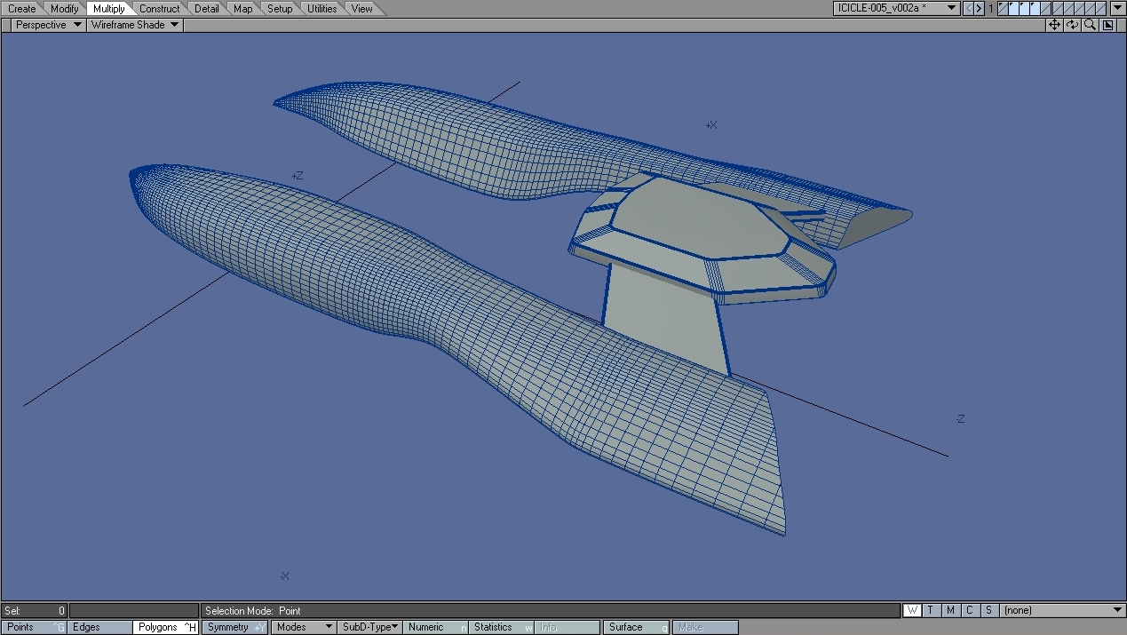Open the Perspective view type dropdown
Screen dimensions: 1127x635
point(48,25)
